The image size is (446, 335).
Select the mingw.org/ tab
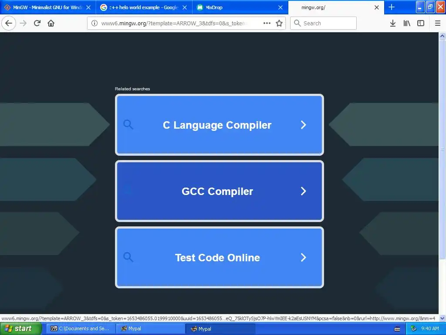point(336,7)
